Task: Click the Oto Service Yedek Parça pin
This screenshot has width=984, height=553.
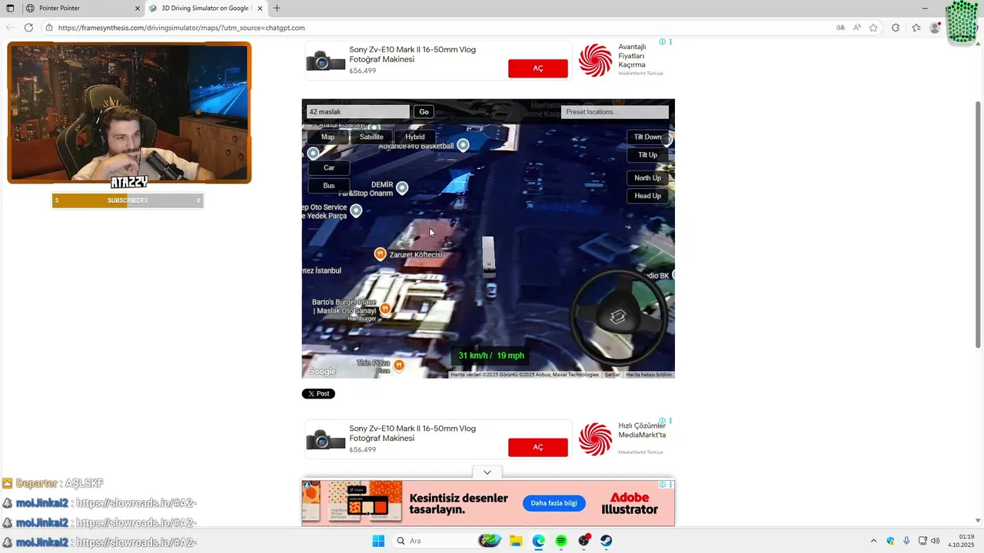Action: click(356, 210)
